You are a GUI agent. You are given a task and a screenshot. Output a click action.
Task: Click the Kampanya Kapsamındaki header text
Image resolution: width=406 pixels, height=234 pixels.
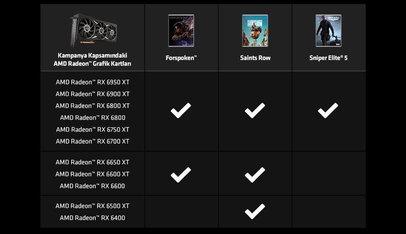tap(92, 55)
